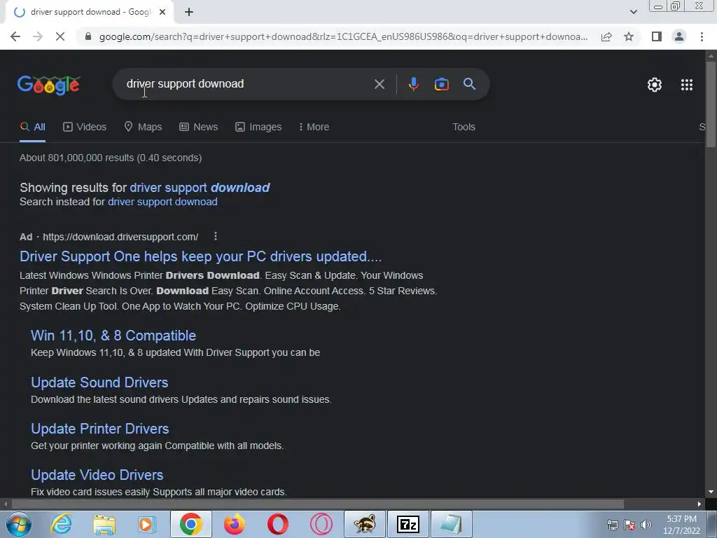Clear the search box text
This screenshot has height=538, width=717.
(379, 84)
